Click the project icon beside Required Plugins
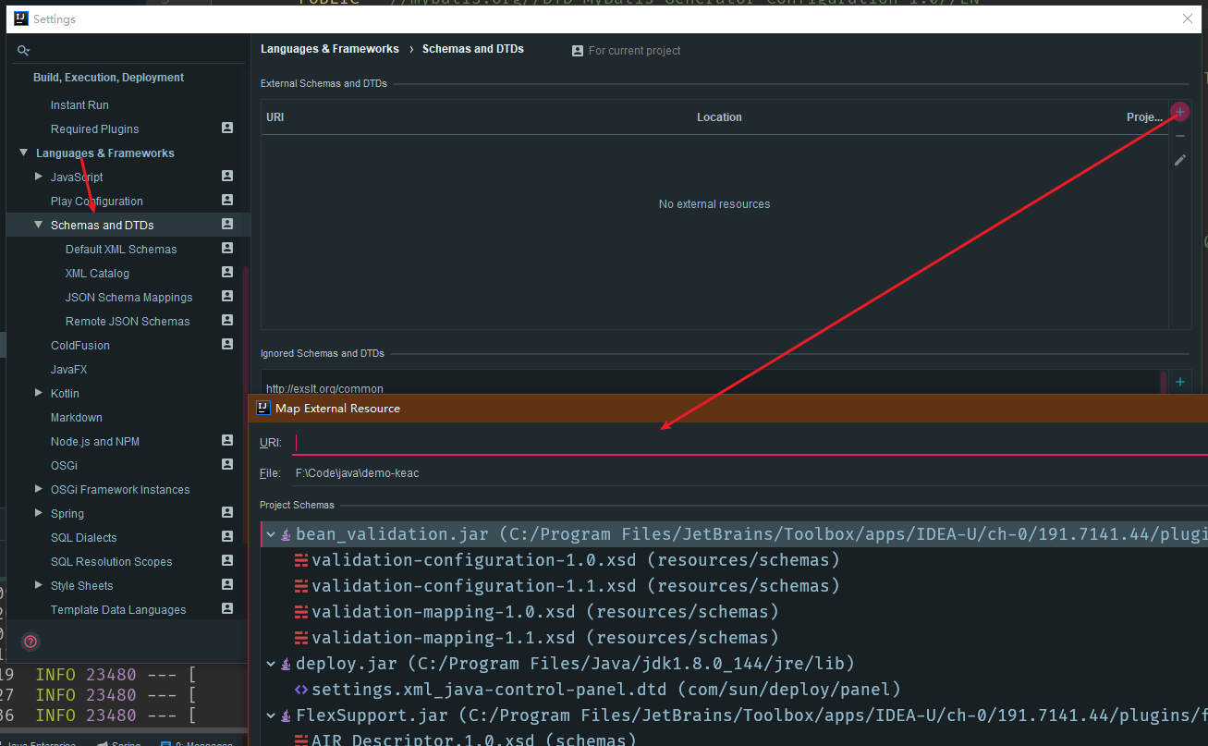 tap(227, 128)
